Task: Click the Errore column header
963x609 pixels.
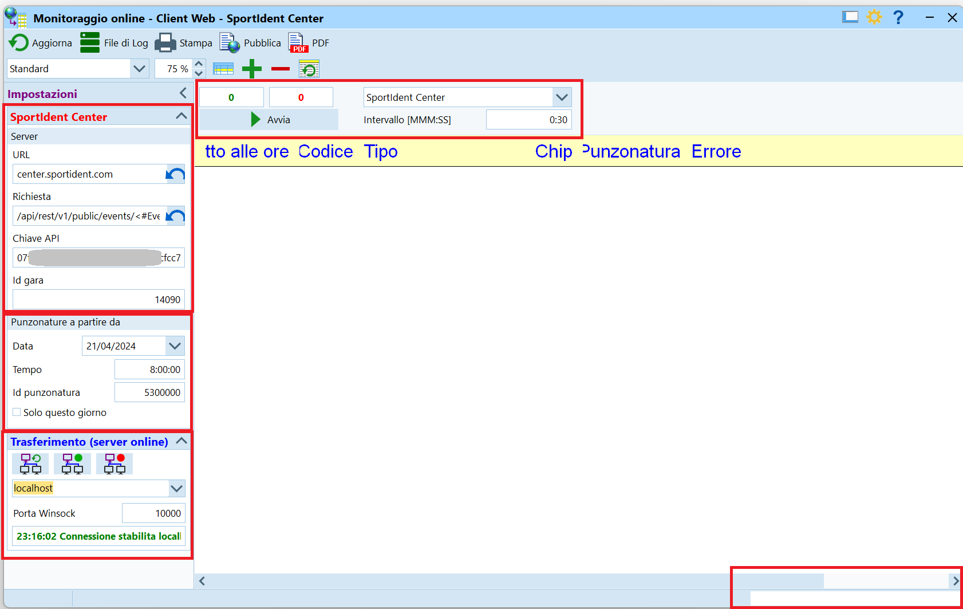Action: 716,151
